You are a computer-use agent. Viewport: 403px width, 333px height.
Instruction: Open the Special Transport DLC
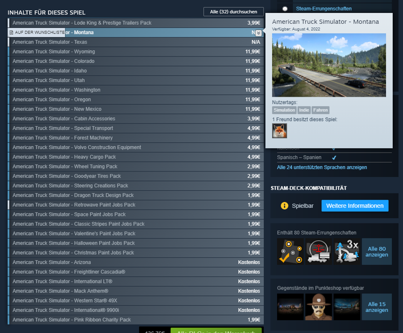[x=136, y=128]
